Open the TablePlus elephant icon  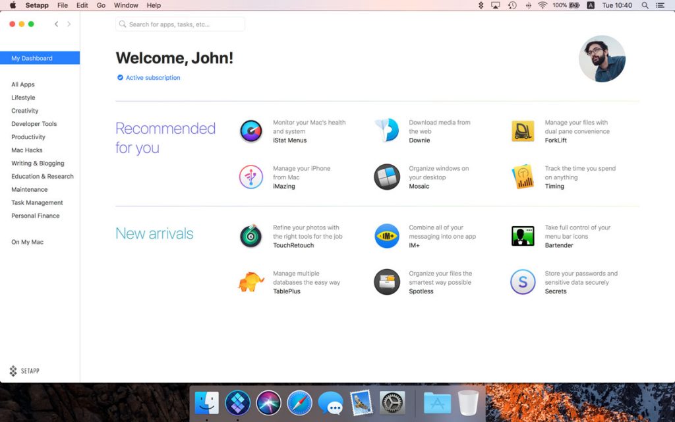coord(251,282)
